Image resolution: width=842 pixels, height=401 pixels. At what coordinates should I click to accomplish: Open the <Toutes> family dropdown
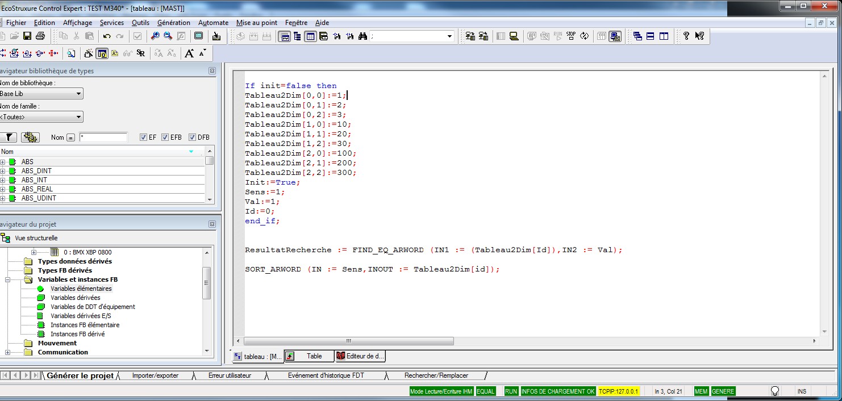[x=78, y=117]
